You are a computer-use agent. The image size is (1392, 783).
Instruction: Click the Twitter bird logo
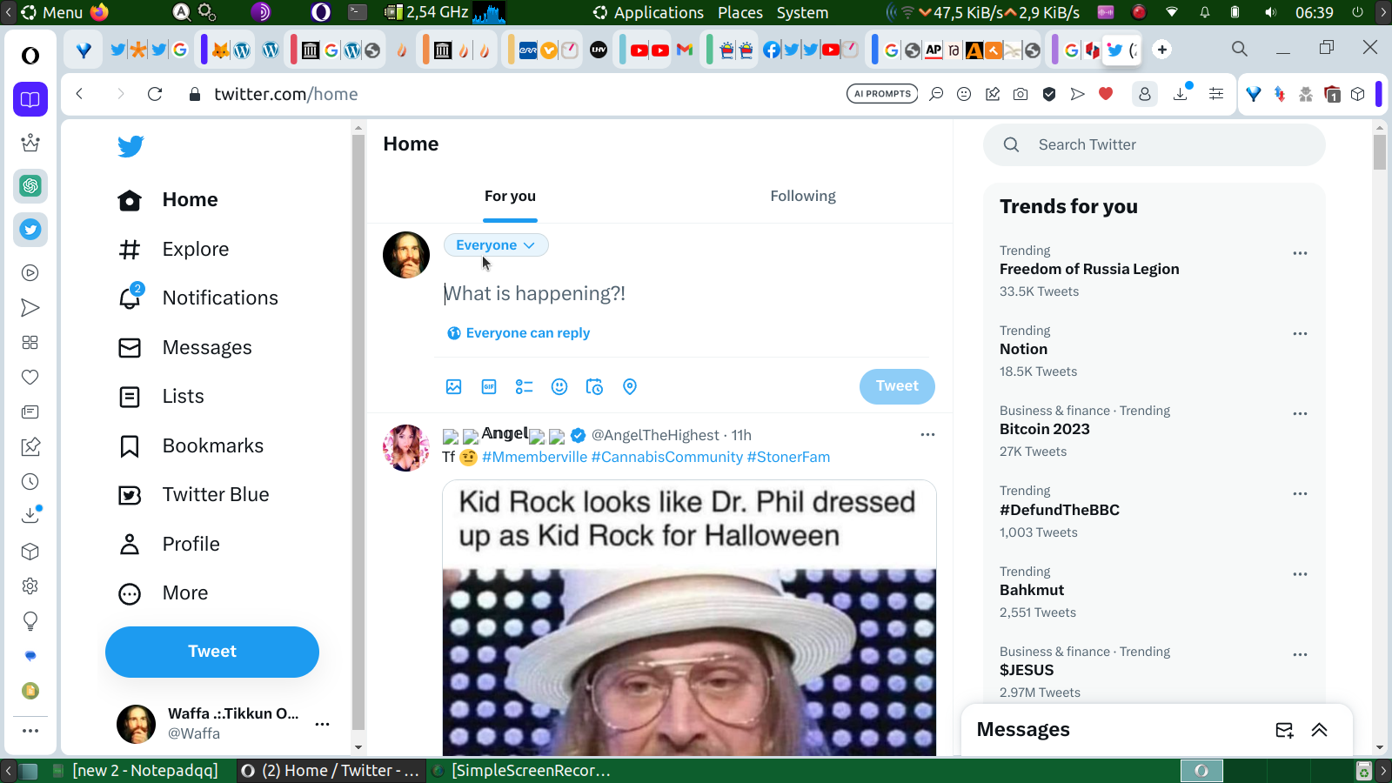click(x=130, y=146)
